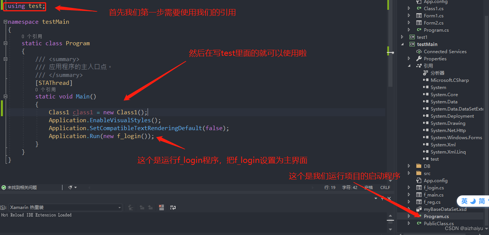Click the PublicClass.cs C# file icon

point(419,223)
